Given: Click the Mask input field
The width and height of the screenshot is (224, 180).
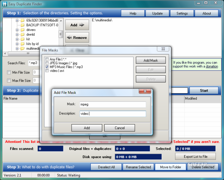Looking at the screenshot, I should coord(113,104).
